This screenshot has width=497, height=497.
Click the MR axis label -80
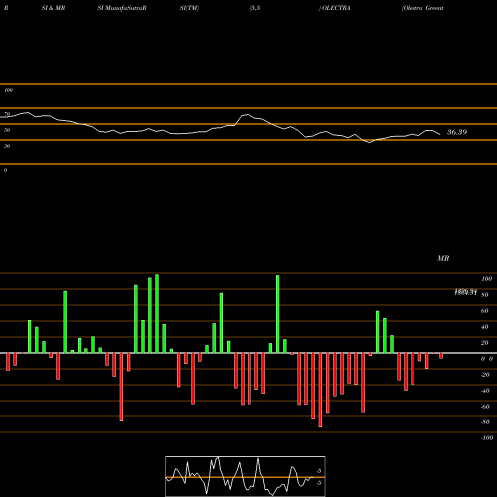click(x=485, y=422)
